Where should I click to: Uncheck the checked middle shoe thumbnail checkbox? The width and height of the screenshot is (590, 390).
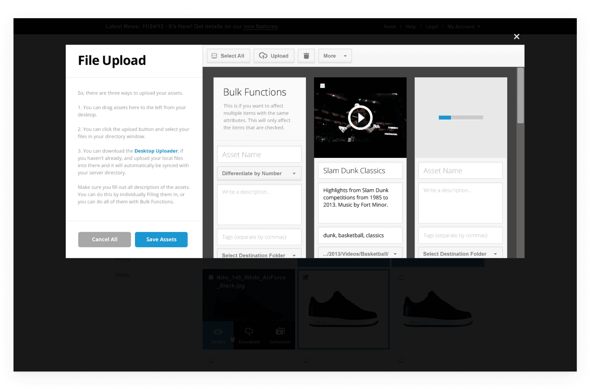306,277
